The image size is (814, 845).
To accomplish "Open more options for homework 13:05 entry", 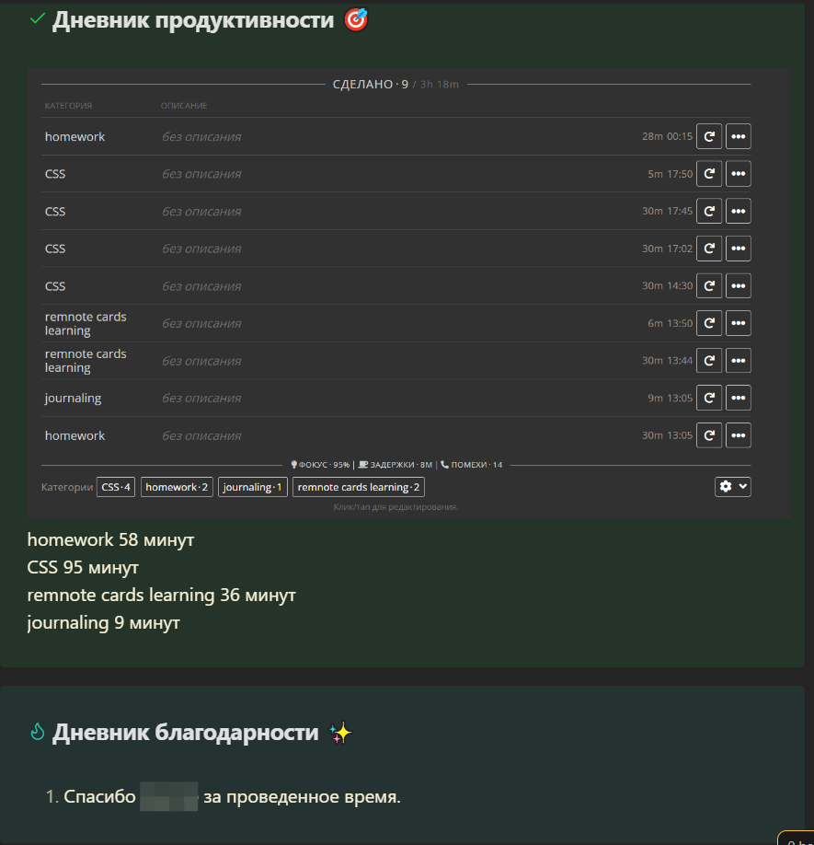I will click(x=738, y=435).
